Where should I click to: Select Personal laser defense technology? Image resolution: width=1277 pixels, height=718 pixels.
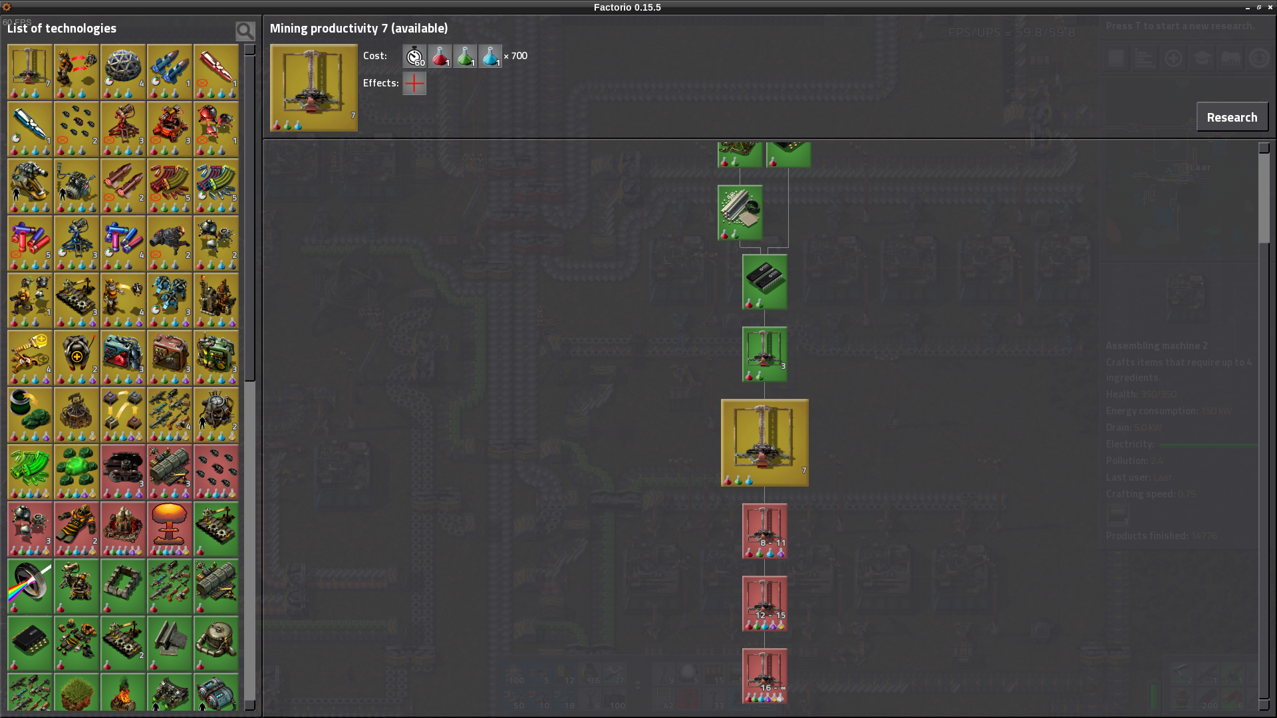tap(30, 186)
